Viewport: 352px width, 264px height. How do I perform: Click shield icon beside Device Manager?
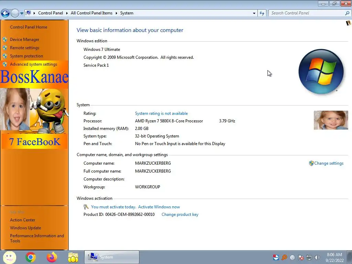point(5,40)
